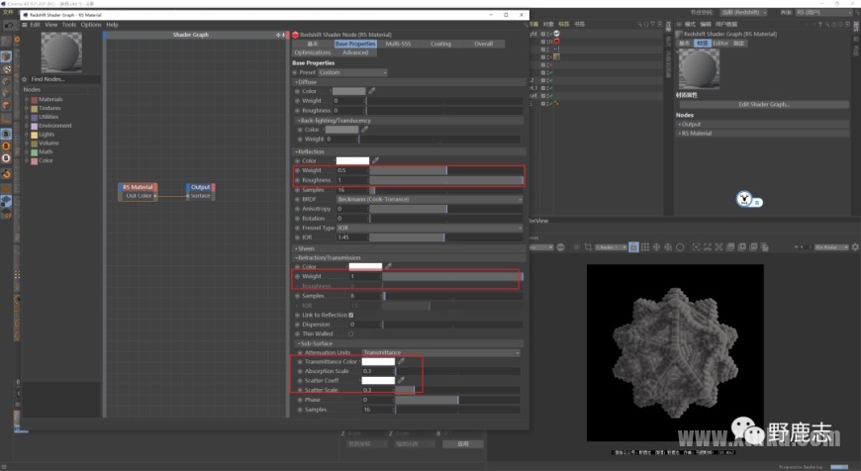Click the Scatter Coeff eyedropper icon
861x471 pixels.
coord(401,380)
